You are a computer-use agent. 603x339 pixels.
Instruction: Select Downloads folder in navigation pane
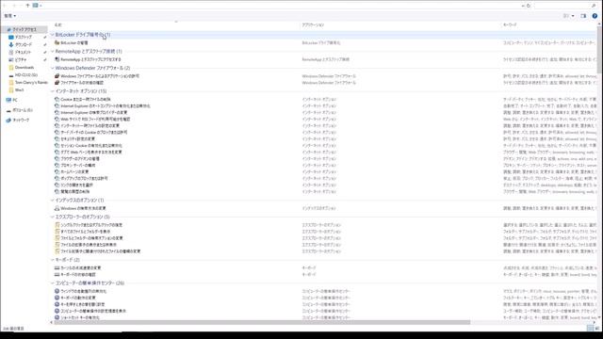coord(24,67)
